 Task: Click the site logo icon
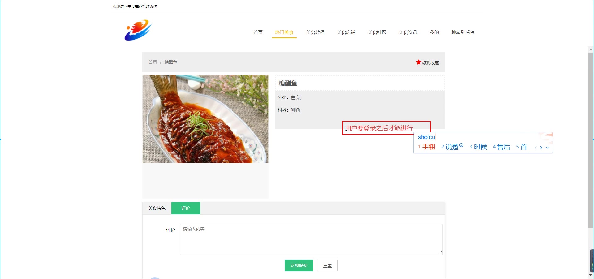coord(138,30)
